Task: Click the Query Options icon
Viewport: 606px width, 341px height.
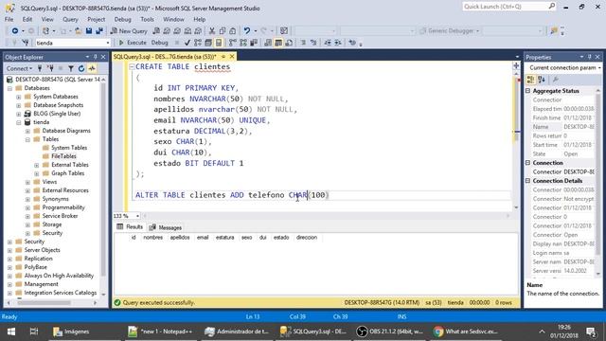Action: click(x=208, y=43)
